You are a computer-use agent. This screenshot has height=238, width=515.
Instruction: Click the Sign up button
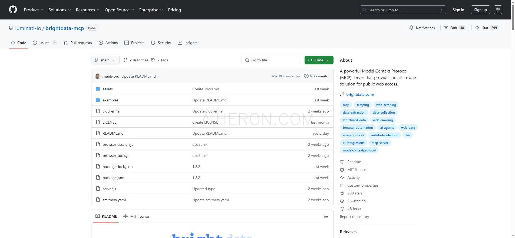pyautogui.click(x=480, y=10)
